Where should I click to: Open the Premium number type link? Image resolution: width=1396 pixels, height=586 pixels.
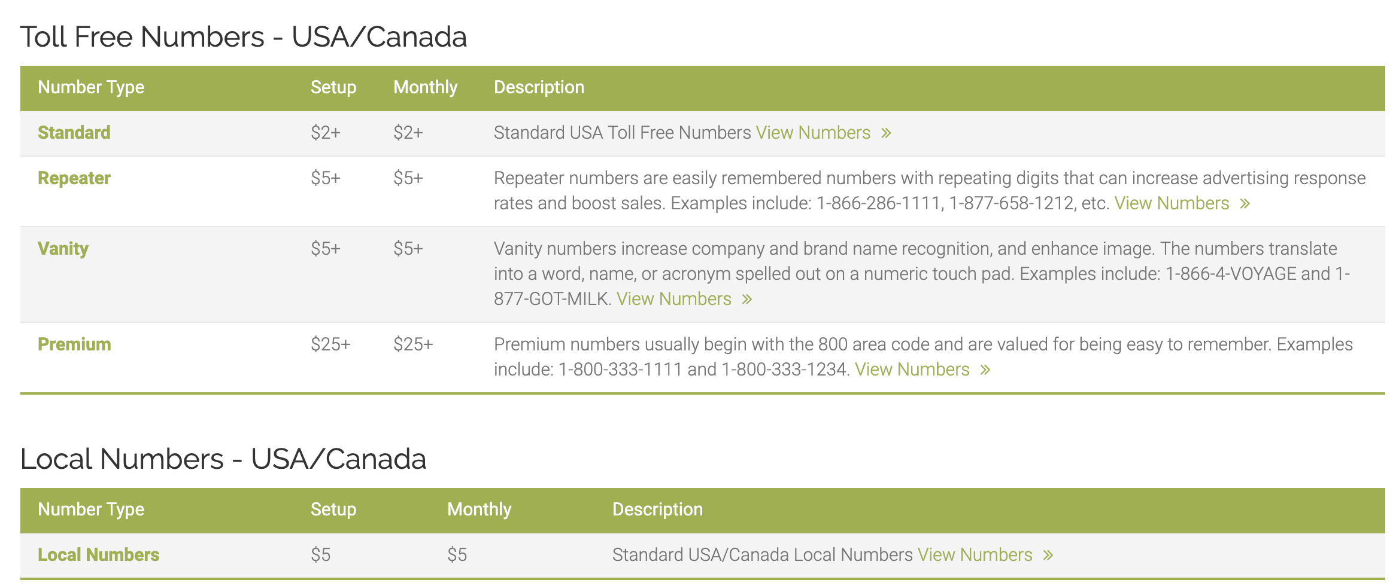[x=74, y=344]
